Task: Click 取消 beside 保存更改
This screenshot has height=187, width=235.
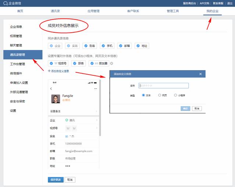Action: coord(70,180)
